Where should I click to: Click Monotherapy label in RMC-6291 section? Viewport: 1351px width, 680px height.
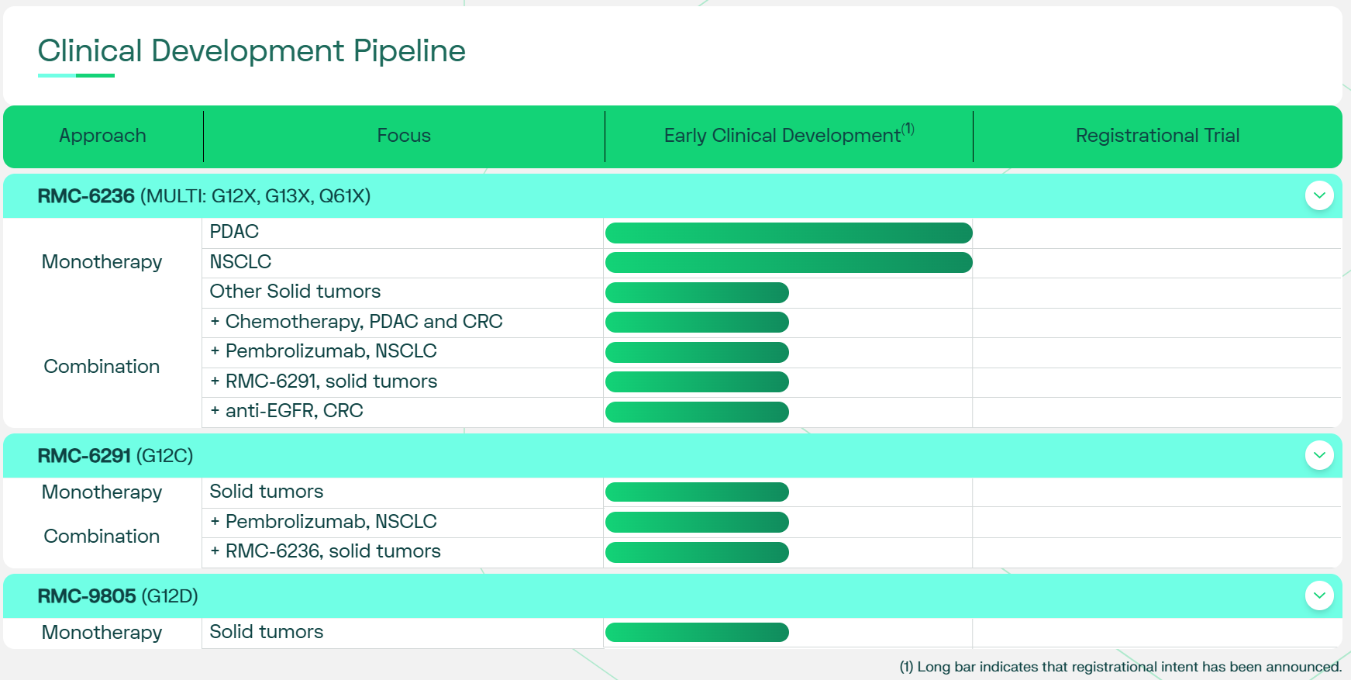pyautogui.click(x=102, y=492)
